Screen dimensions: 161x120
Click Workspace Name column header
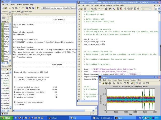point(5,21)
